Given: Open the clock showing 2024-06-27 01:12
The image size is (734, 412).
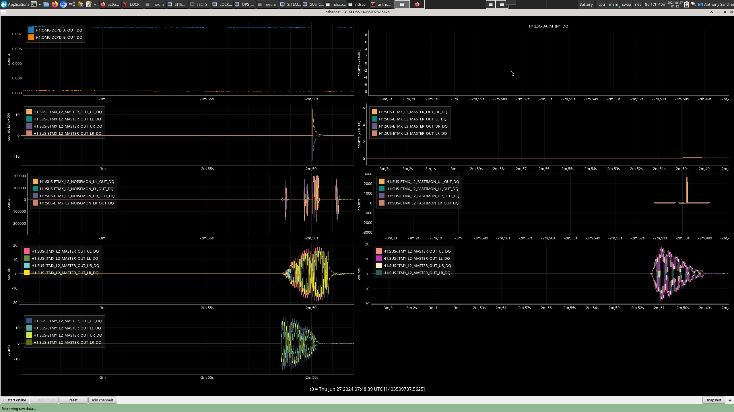Looking at the screenshot, I should pos(675,4).
